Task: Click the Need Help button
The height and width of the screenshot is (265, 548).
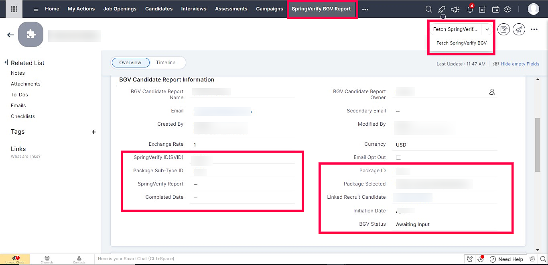Action: pyautogui.click(x=507, y=259)
